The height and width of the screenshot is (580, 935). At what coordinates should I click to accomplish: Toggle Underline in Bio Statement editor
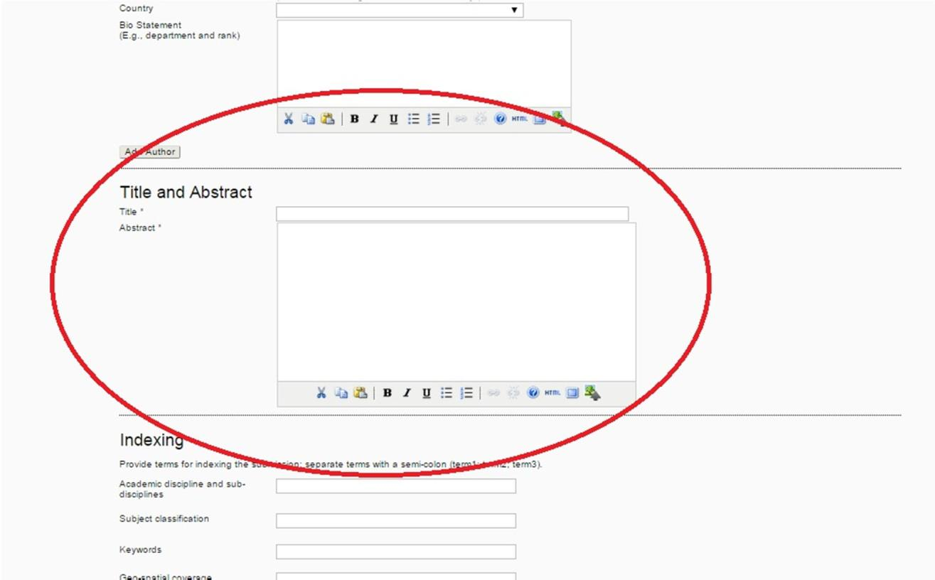(393, 119)
